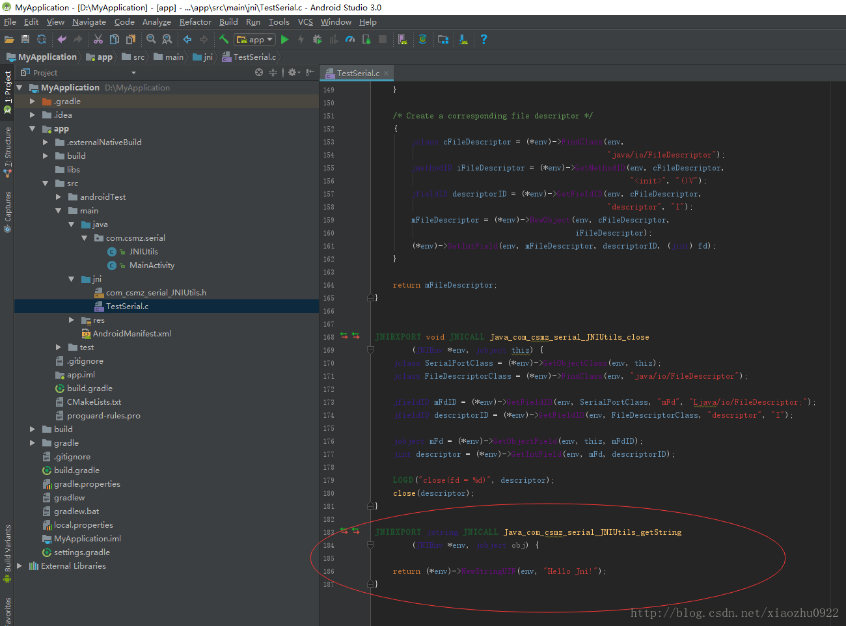Click the Profile app gauge icon
The height and width of the screenshot is (626, 846).
tap(350, 40)
